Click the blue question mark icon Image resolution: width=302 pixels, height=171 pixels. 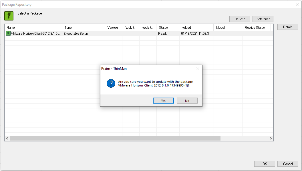tap(111, 83)
